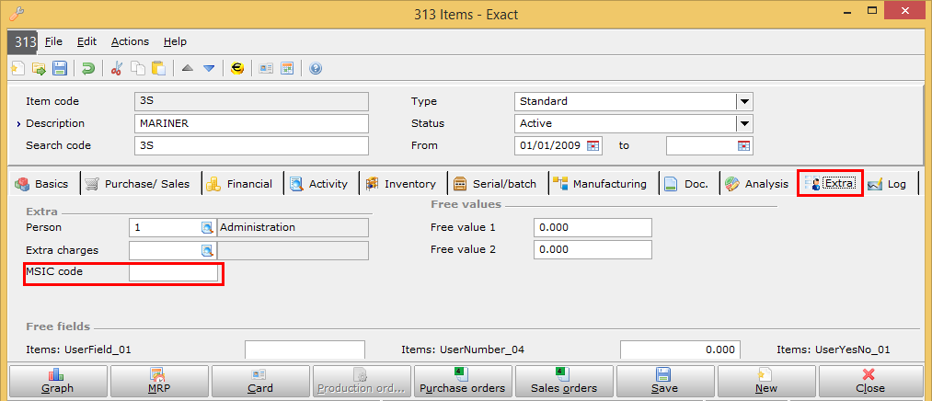The image size is (932, 401).
Task: Click the MRP button
Action: click(x=158, y=381)
